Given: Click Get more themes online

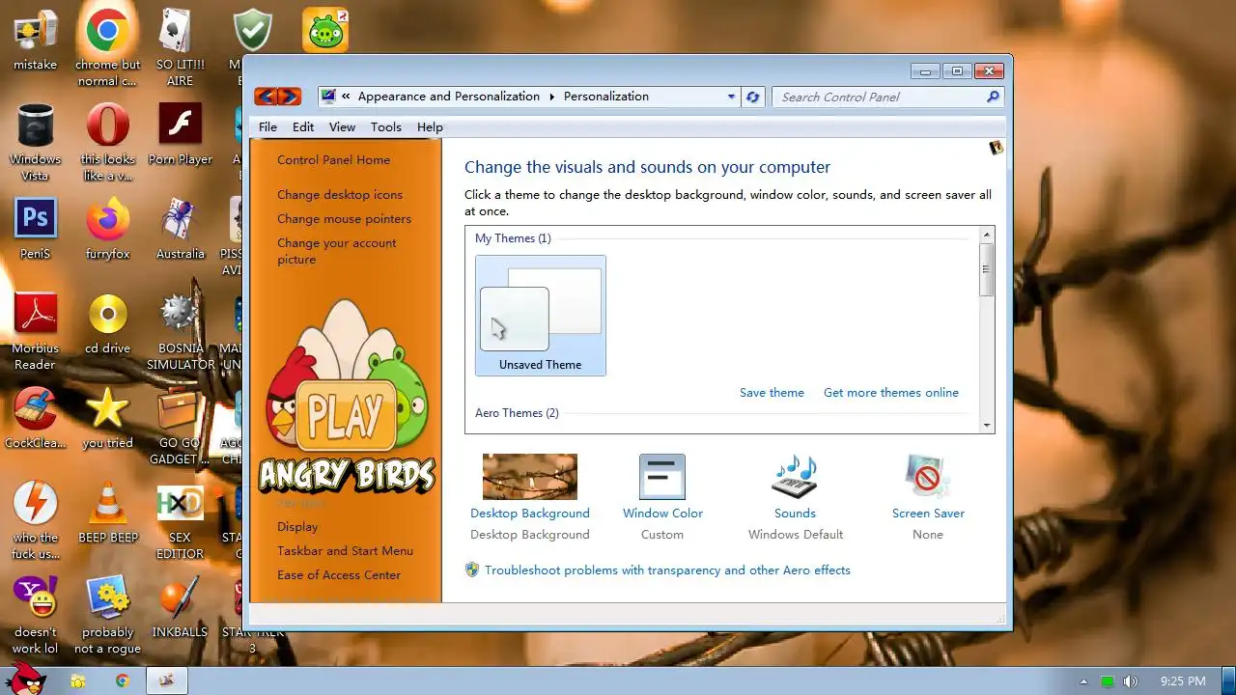Looking at the screenshot, I should point(891,393).
